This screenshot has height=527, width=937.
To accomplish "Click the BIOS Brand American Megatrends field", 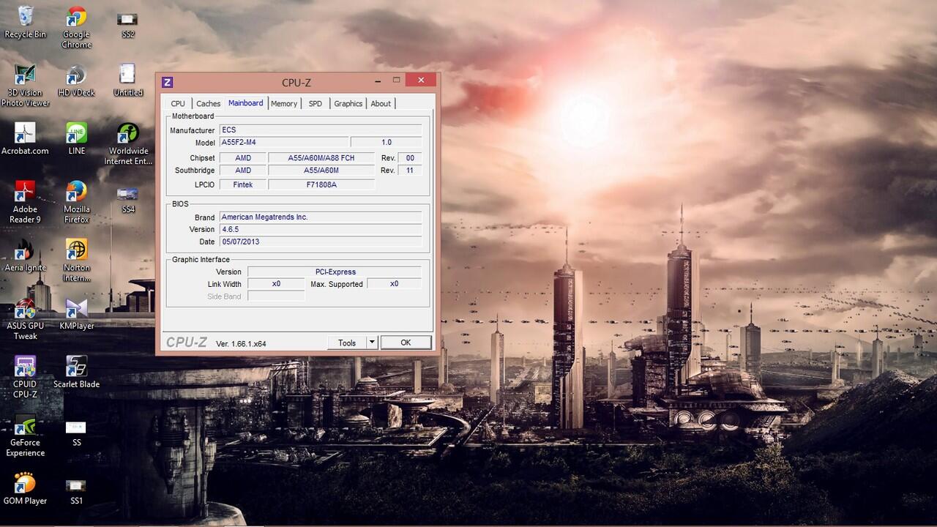I will click(x=321, y=217).
